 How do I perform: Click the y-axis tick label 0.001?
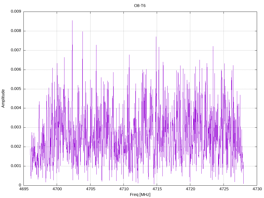point(16,166)
